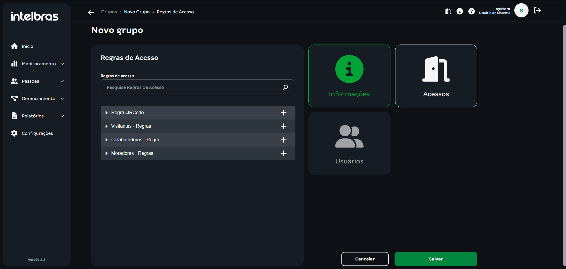Click the back arrow icon in header

[x=91, y=12]
